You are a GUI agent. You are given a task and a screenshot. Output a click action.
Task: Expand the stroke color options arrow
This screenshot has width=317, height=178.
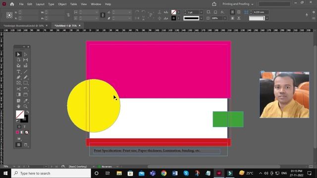[178, 18]
